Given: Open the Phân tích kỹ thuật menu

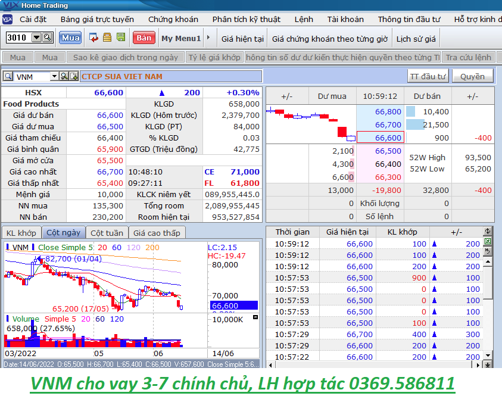Looking at the screenshot, I should click(246, 20).
